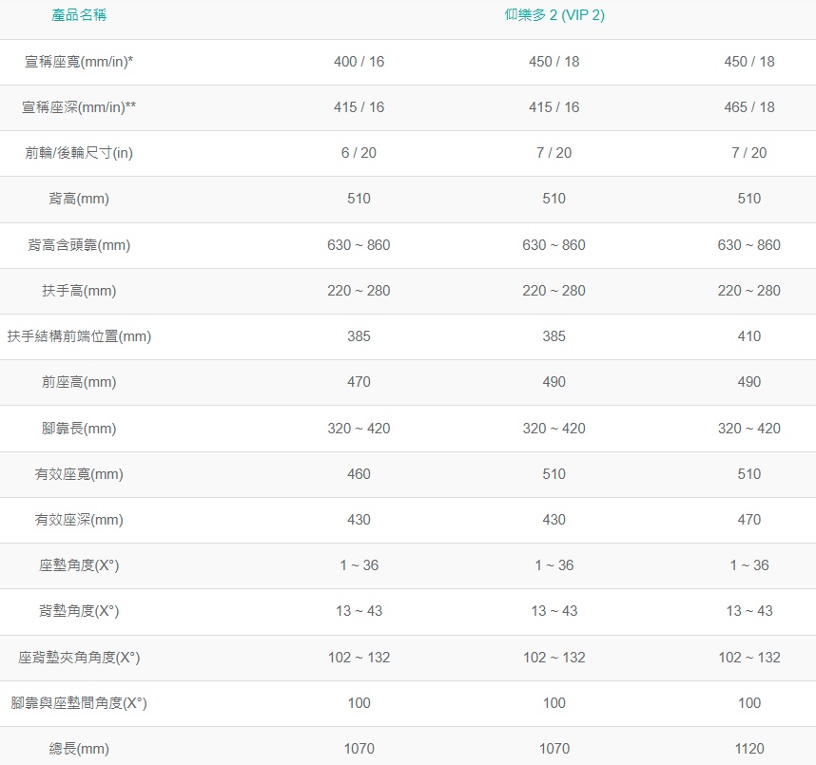Image resolution: width=816 pixels, height=765 pixels.
Task: Click the 扶手結構前端位置(mm) label
Action: pyautogui.click(x=79, y=337)
